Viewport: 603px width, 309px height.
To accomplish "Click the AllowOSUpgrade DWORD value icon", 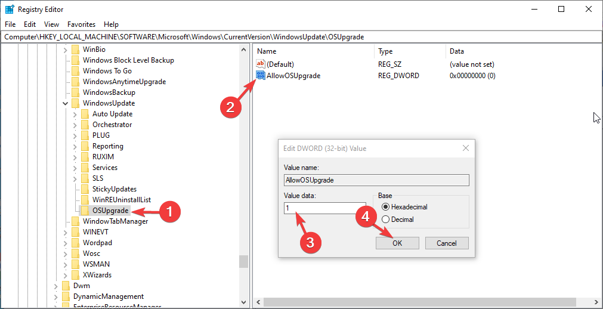I will click(x=261, y=75).
